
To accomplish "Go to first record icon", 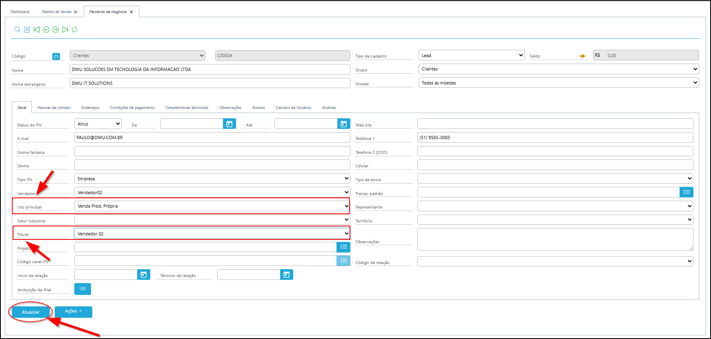I will [x=37, y=29].
